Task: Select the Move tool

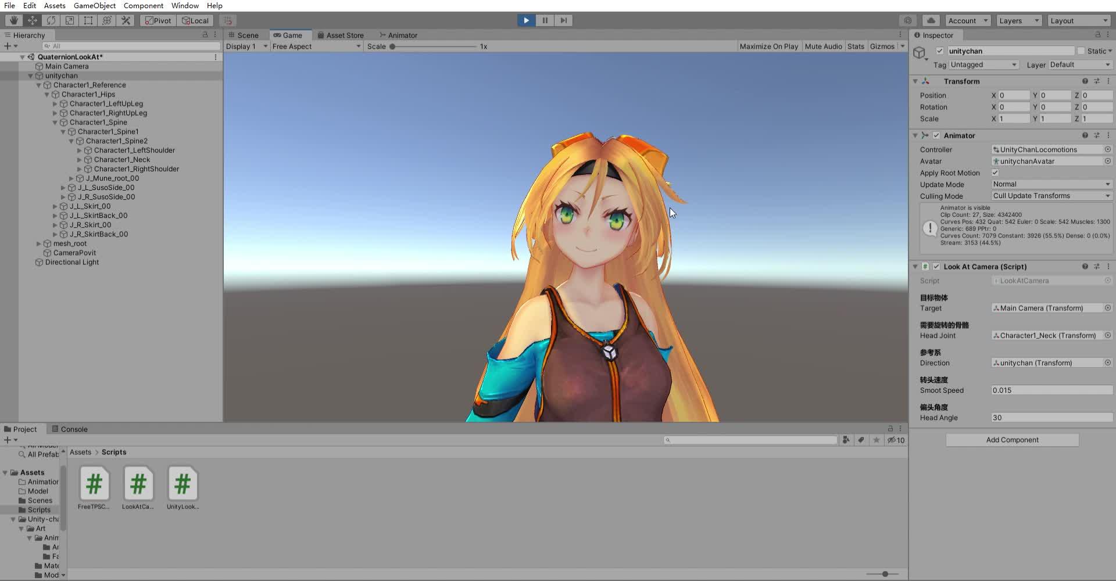Action: click(x=33, y=20)
